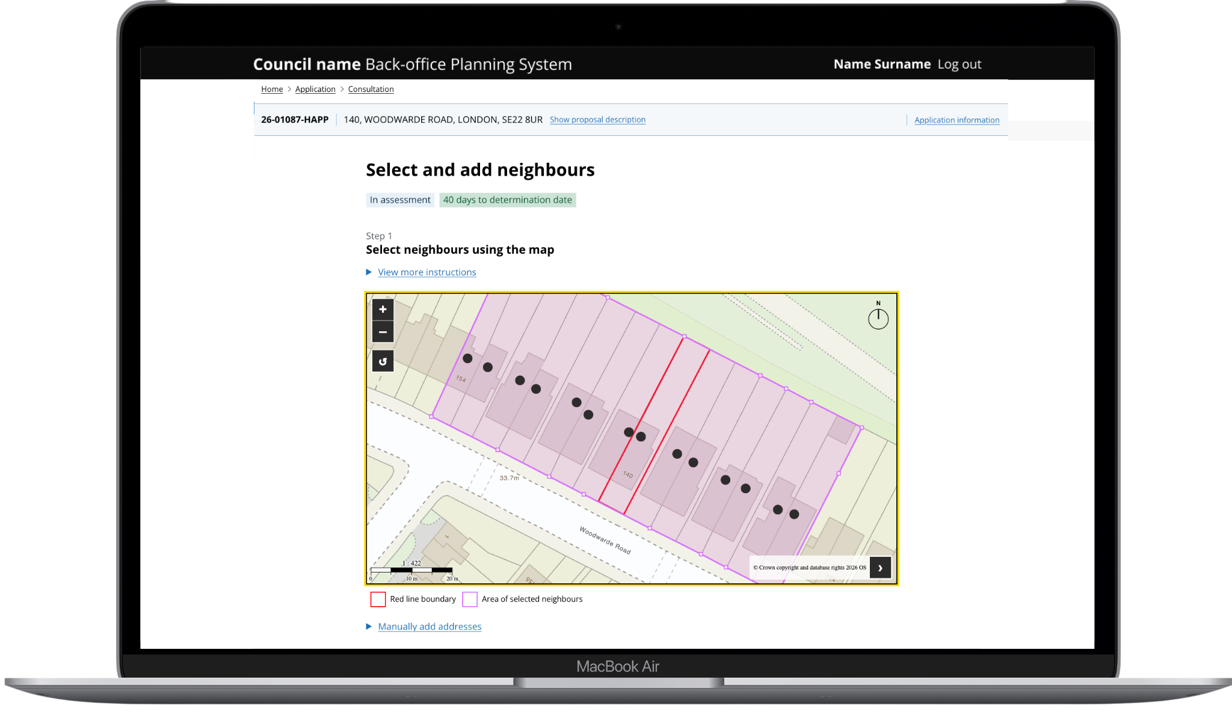
Task: Zoom in on the map
Action: (x=383, y=309)
